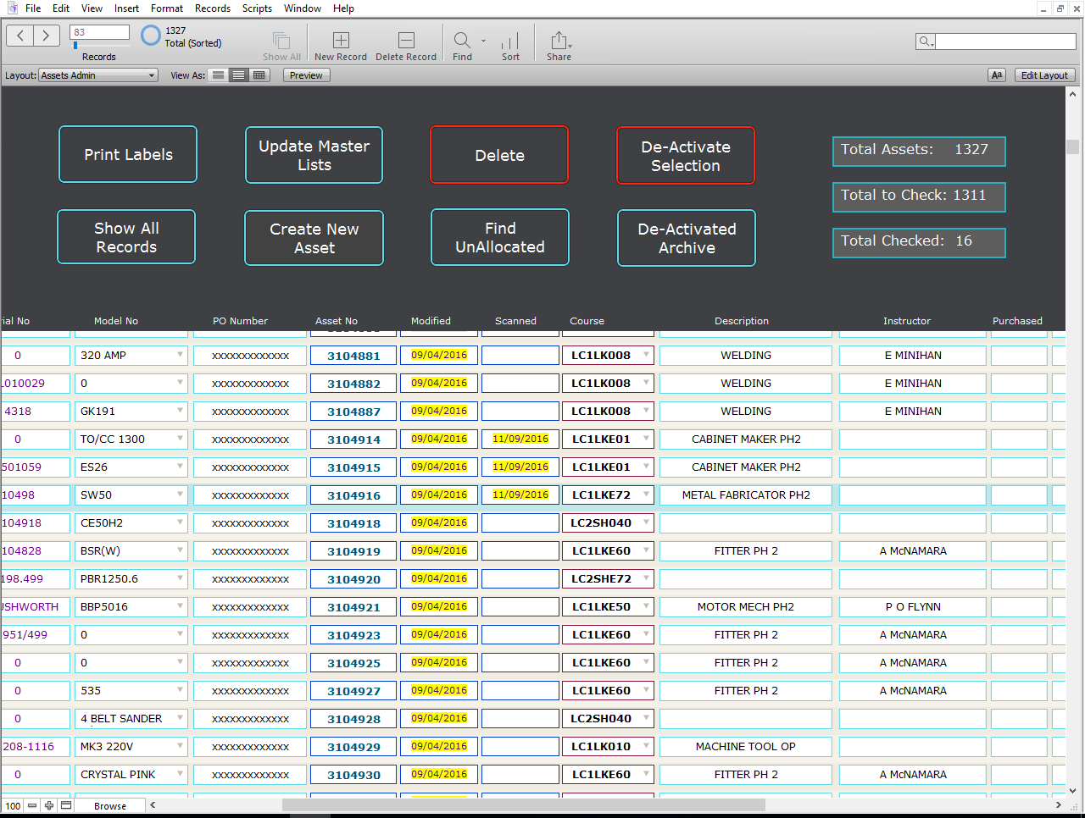Expand Course dropdown for asset 3104914
1085x818 pixels.
646,439
